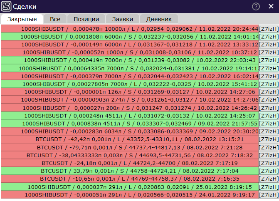Open the Дневник tab
This screenshot has height=201, width=279.
159,19
